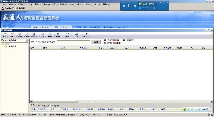Click the edit checkmark toolbar icon

20,35
